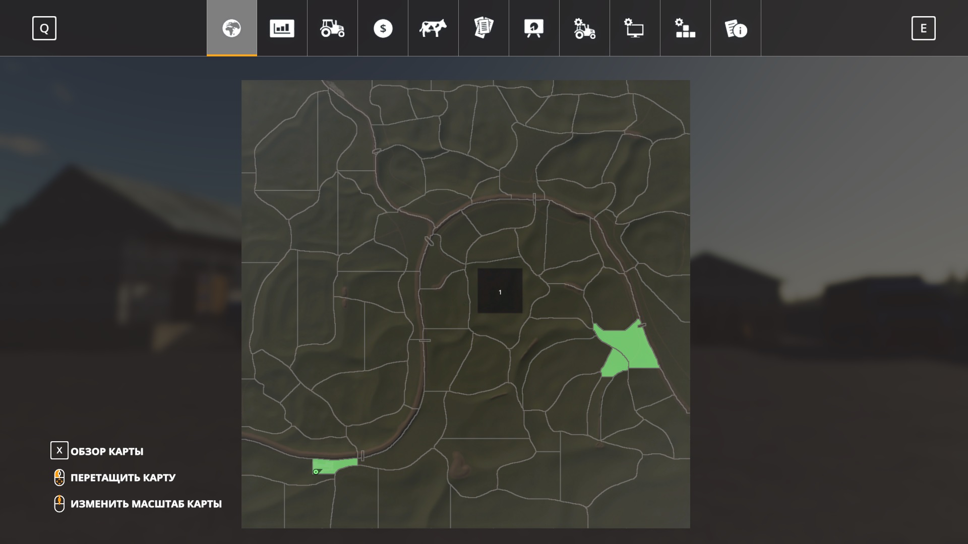Click the ИЗМЕНИТЬ МАСШТАБ КАРТЫ hint text
The width and height of the screenshot is (968, 544).
point(146,504)
